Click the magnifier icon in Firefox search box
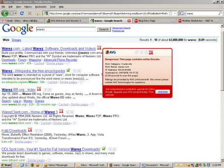The image size is (224, 168). [x=220, y=13]
